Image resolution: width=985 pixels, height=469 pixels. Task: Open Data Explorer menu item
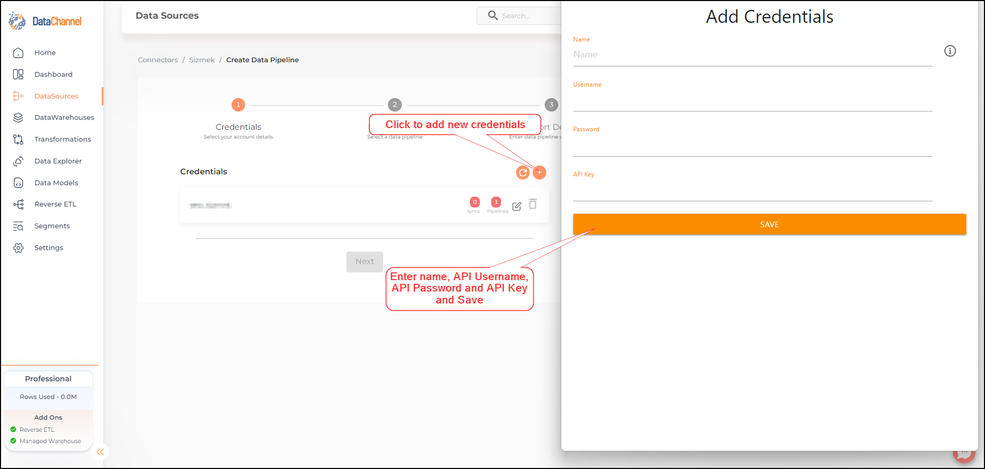[x=58, y=161]
